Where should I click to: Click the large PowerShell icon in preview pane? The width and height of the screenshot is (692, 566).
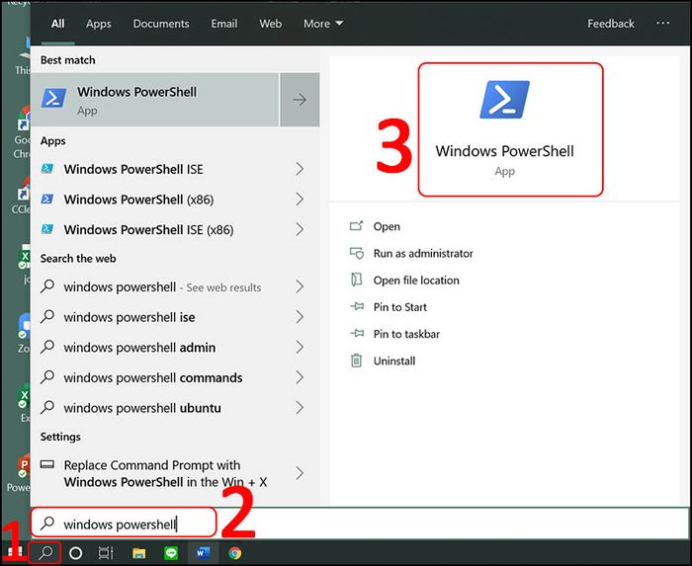[505, 99]
